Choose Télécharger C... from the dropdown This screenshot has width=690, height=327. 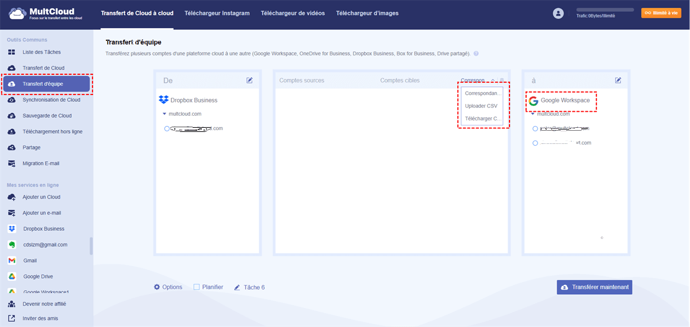pos(483,119)
